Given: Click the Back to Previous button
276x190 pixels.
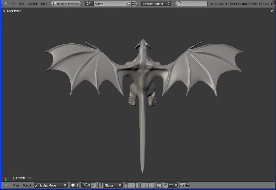Looking at the screenshot, I should point(66,4).
